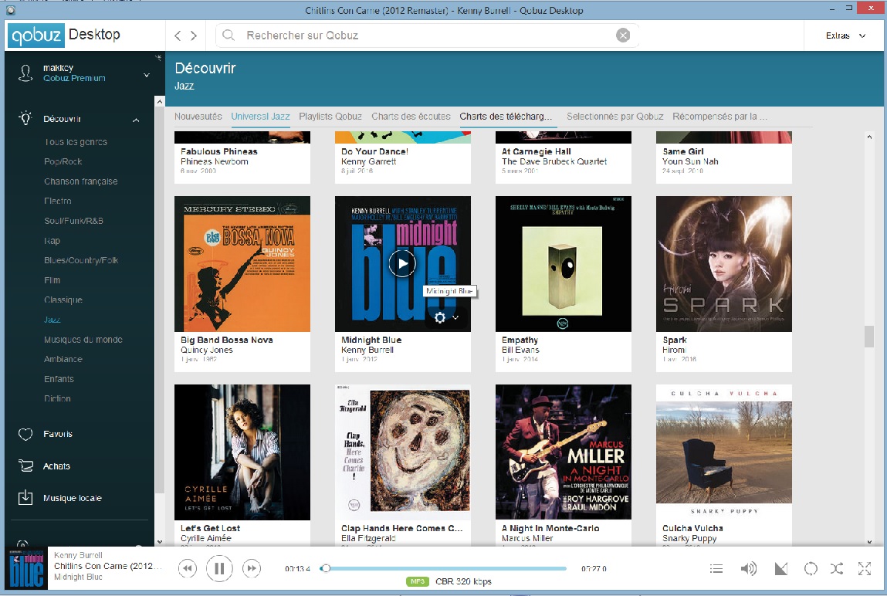Open the Clap Hands Here Comes Charlie cover
Screen dimensions: 887x596
[403, 452]
